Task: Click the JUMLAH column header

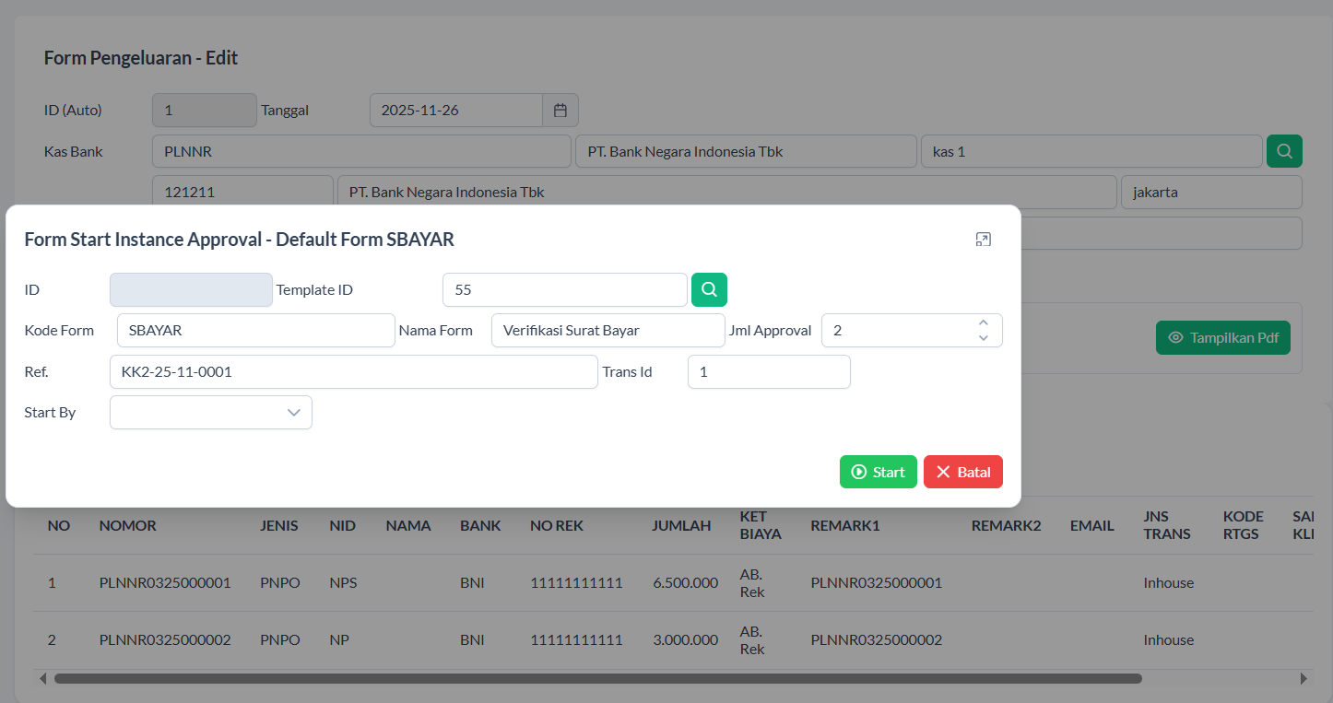Action: (x=681, y=525)
